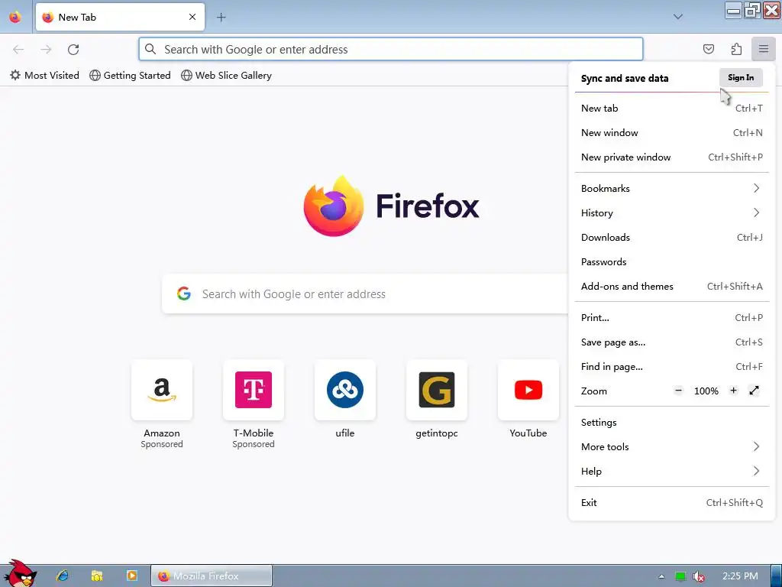Open the Getting Started bookmark
Viewport: 782px width, 587px height.
click(130, 76)
